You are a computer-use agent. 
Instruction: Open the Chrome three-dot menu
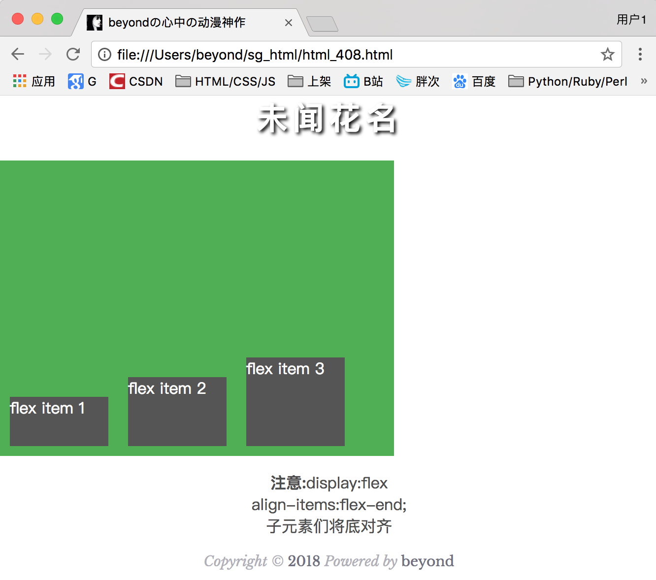tap(640, 54)
